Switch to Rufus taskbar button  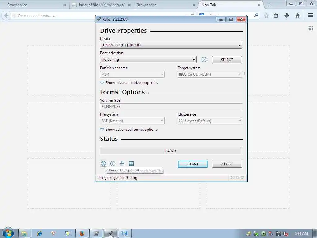coord(111,233)
